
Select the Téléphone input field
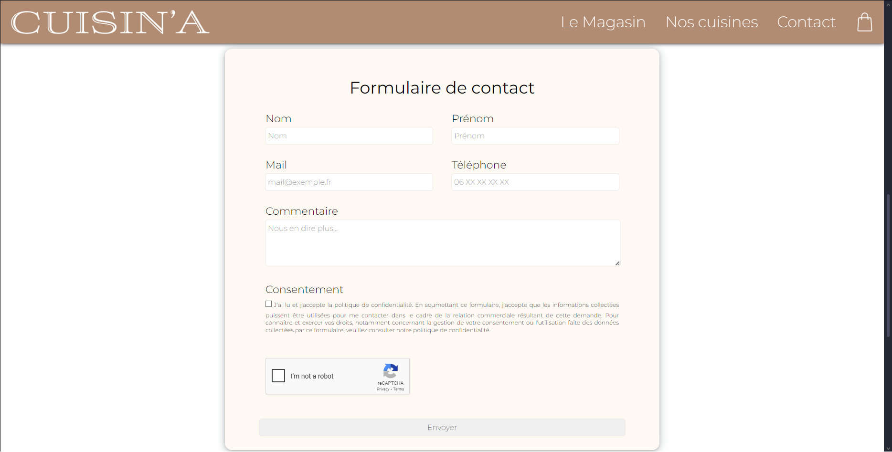coord(535,182)
